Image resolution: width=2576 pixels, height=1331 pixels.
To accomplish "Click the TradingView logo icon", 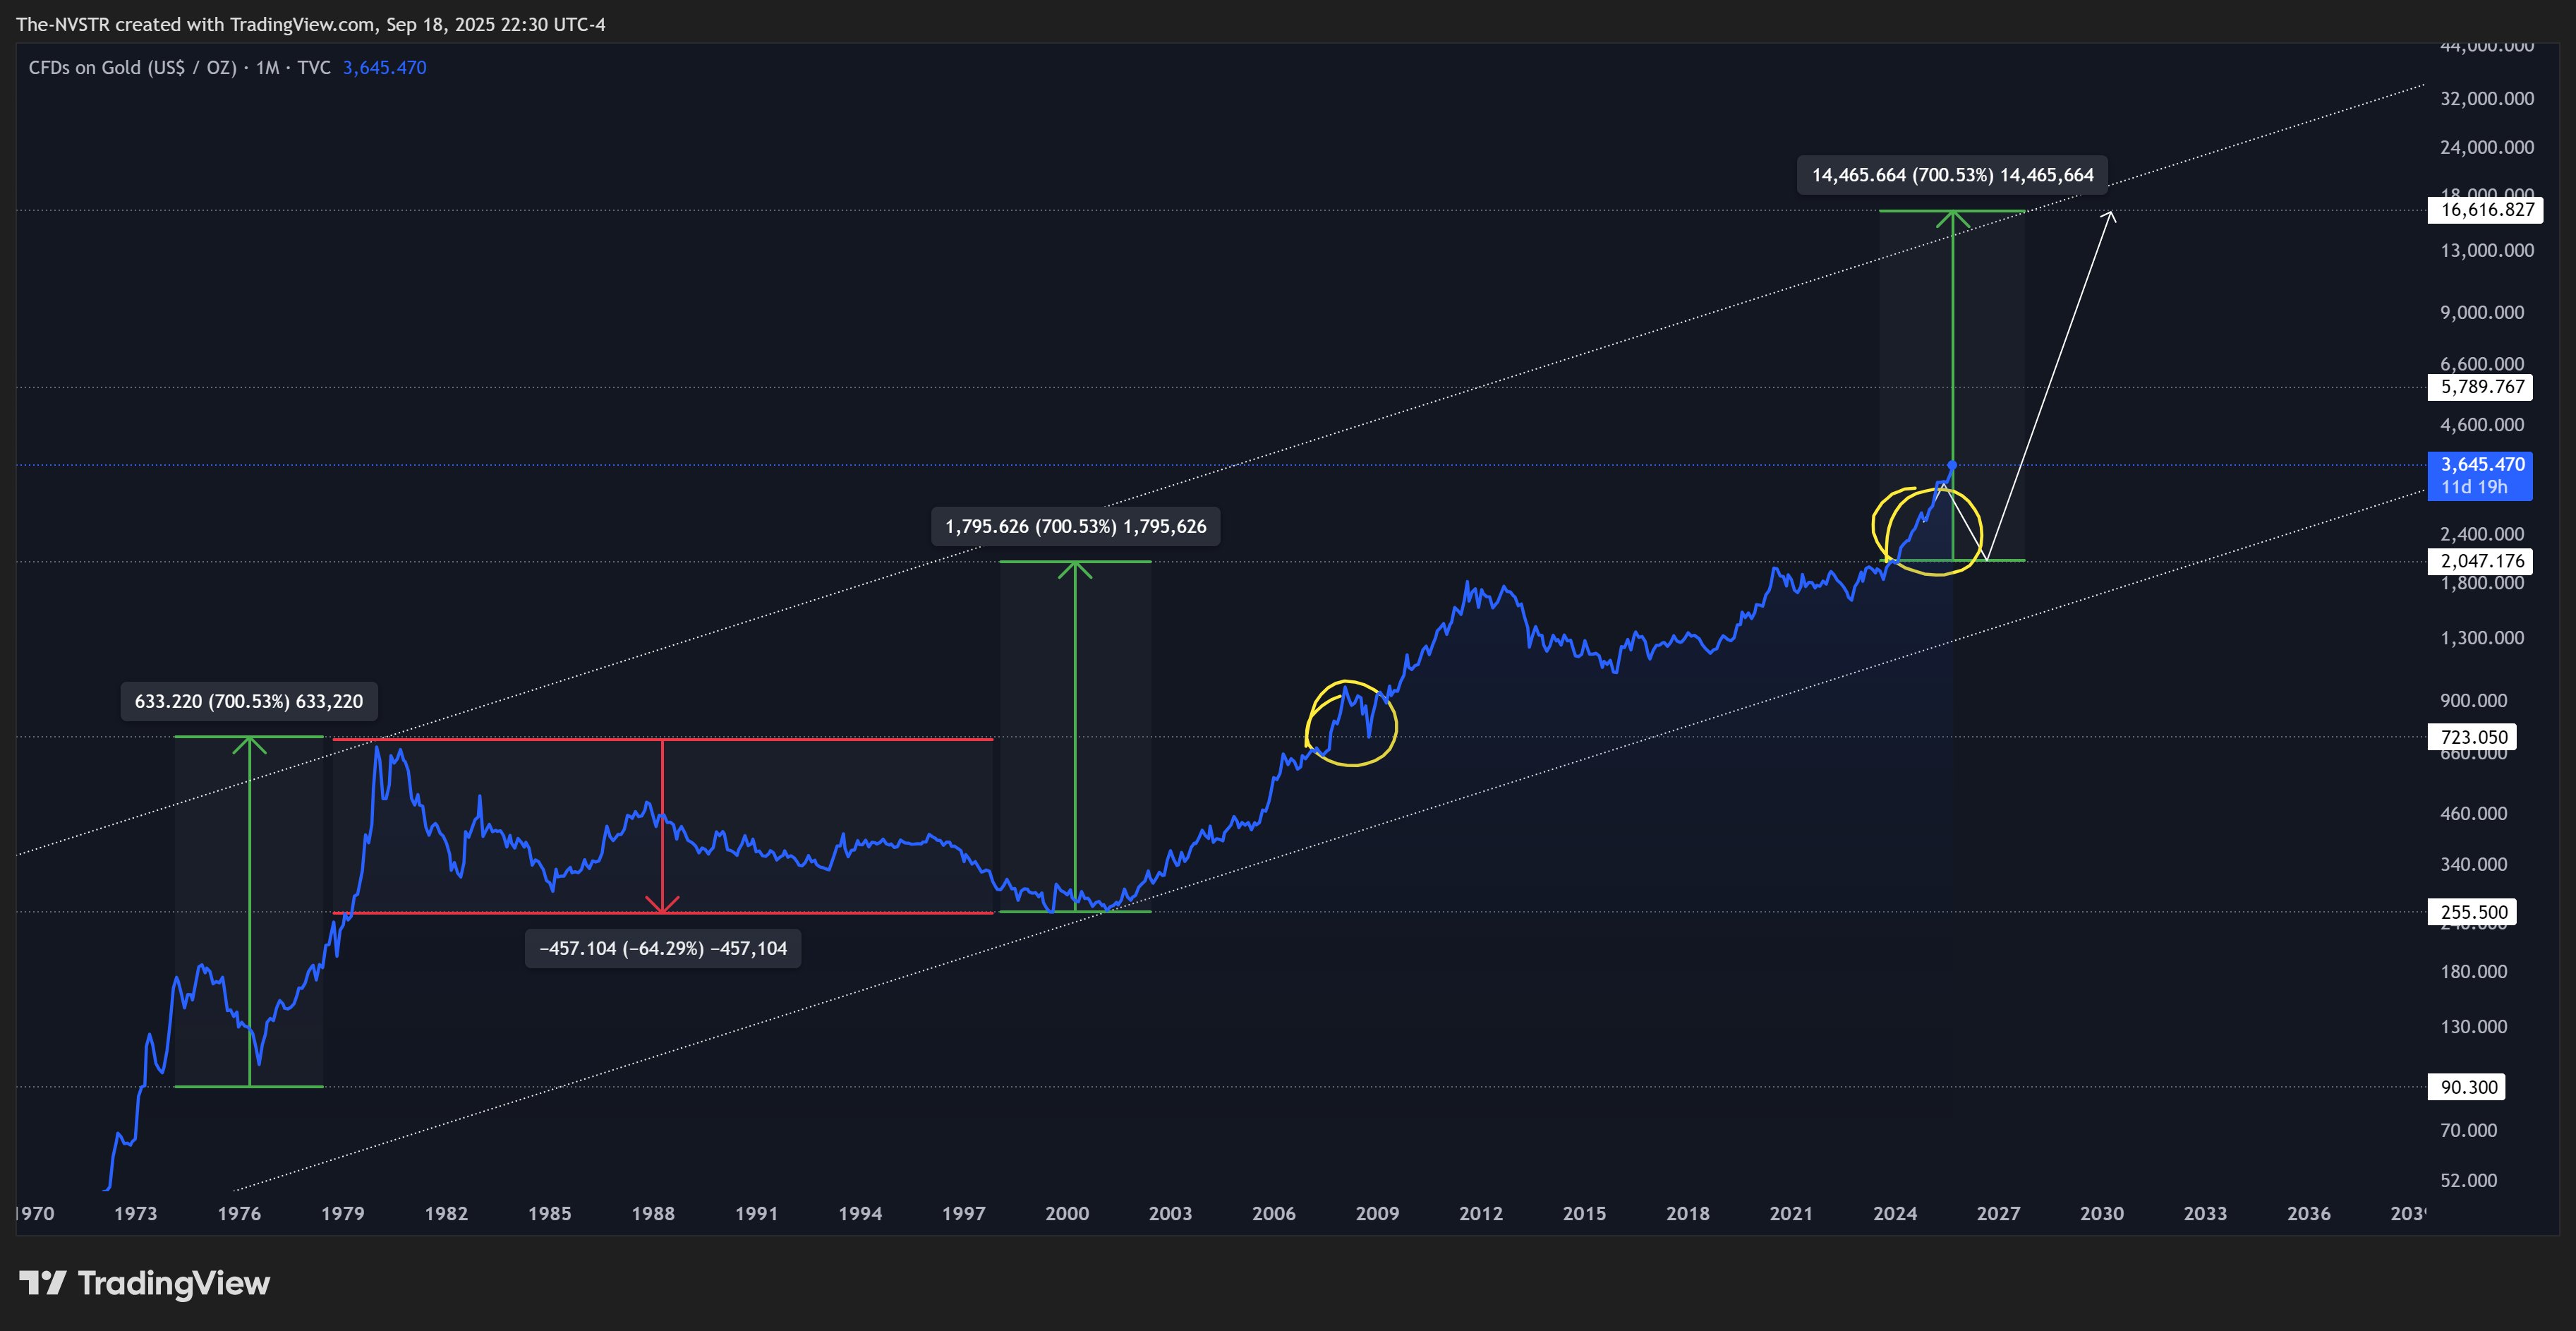I will 42,1283.
